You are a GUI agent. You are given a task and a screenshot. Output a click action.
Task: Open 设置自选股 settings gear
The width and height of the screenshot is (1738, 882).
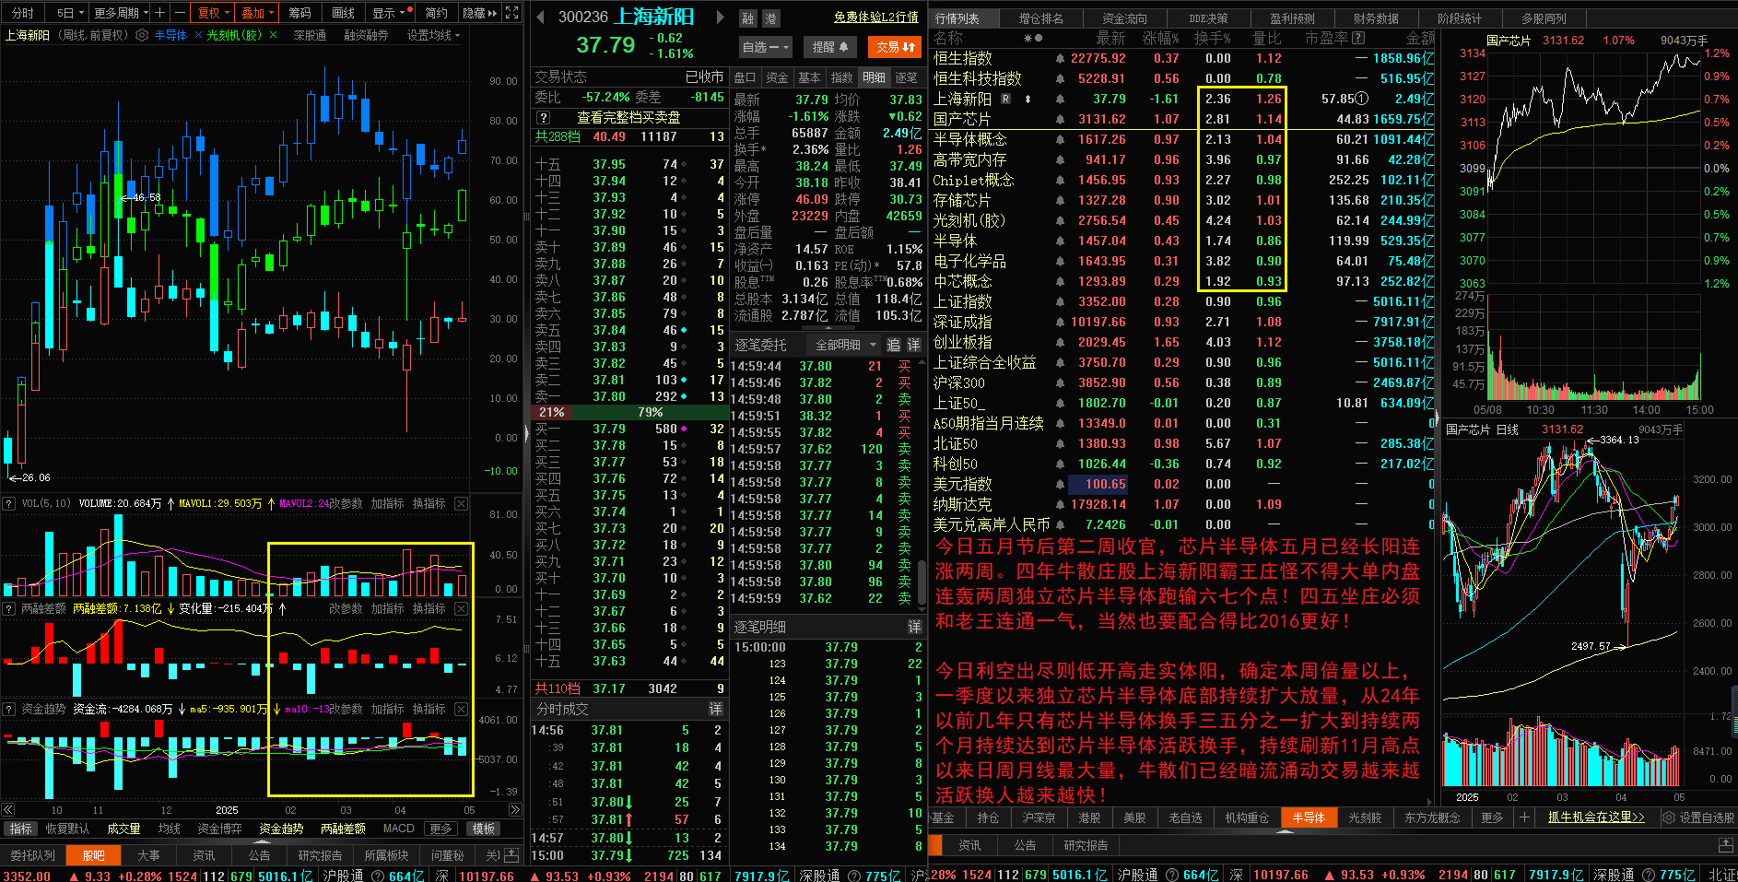(1668, 817)
